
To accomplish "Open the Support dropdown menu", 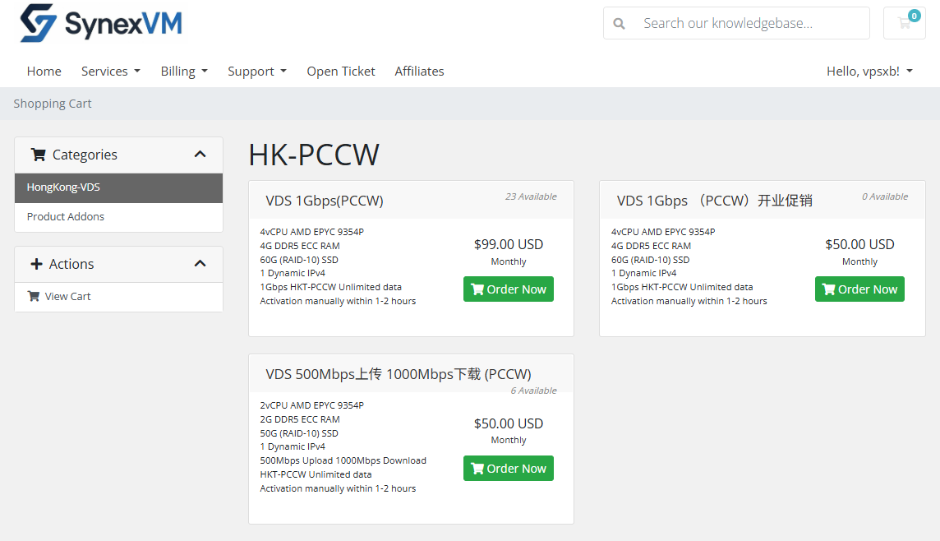I will (x=257, y=72).
